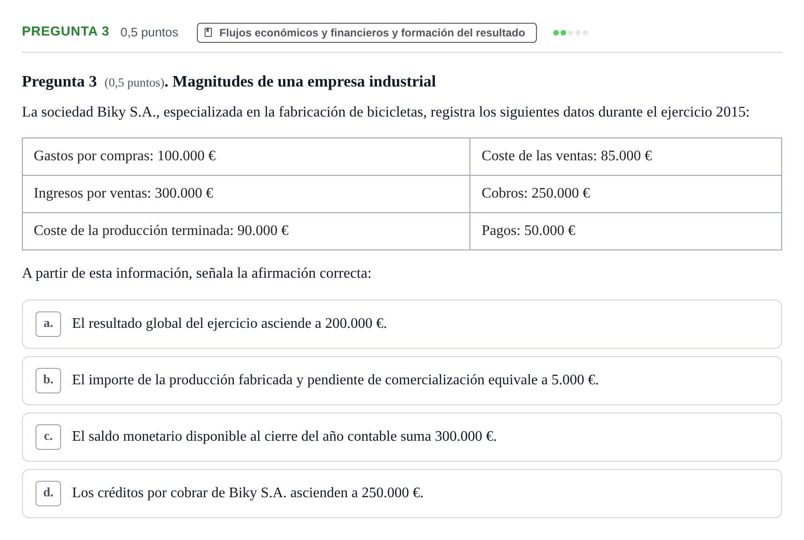
Task: Click the letter box 'b.'
Action: click(x=48, y=381)
